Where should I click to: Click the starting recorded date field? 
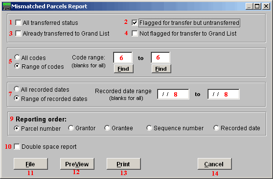173,94
